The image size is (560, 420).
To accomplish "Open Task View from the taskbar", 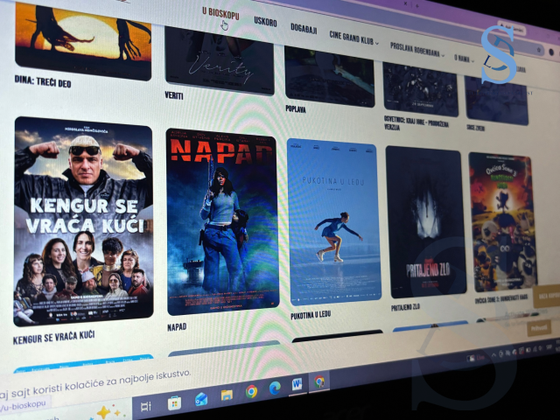I will [145, 406].
